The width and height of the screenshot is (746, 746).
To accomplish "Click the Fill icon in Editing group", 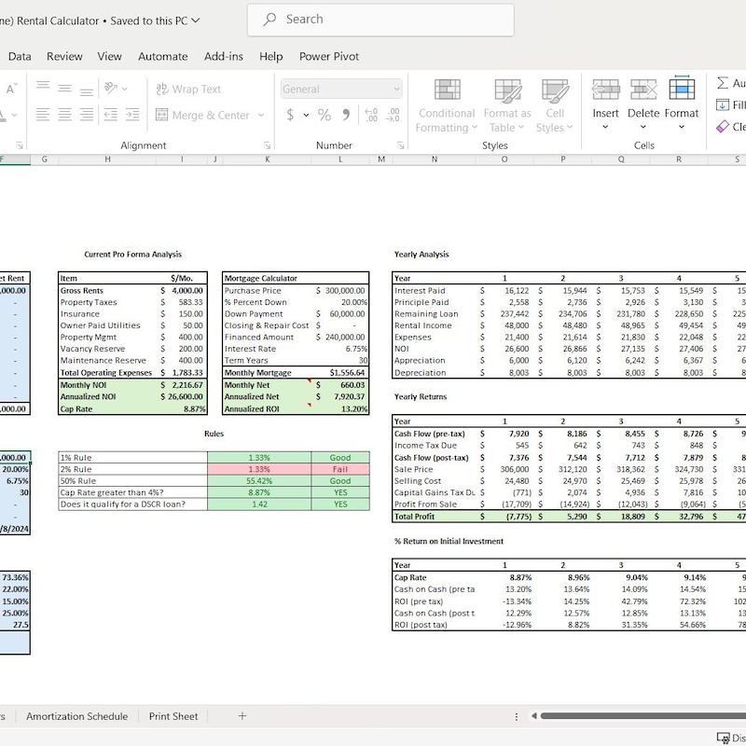I will pos(724,104).
